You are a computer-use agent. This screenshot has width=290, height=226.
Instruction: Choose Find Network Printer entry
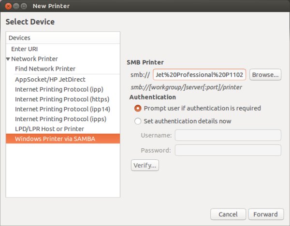pyautogui.click(x=45, y=69)
